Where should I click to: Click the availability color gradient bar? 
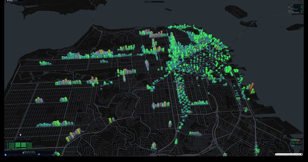[296, 140]
